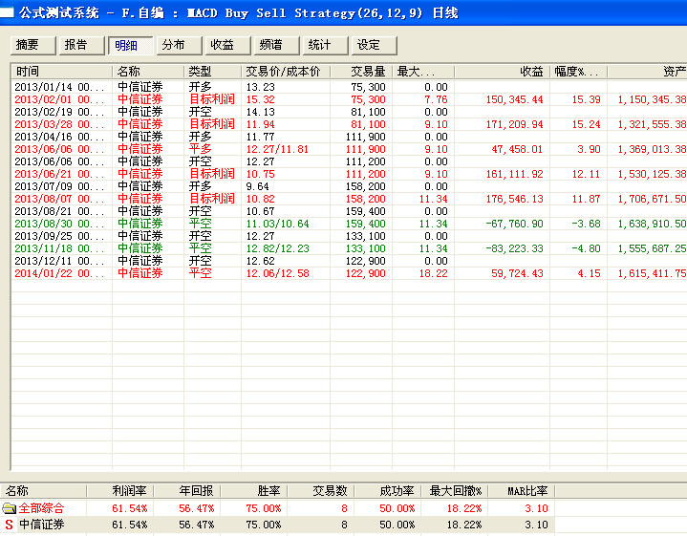
Task: Select the 2013/02/01 目标利润 row
Action: pyautogui.click(x=349, y=99)
